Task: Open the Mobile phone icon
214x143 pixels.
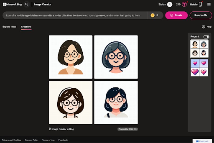Action: [x=200, y=4]
